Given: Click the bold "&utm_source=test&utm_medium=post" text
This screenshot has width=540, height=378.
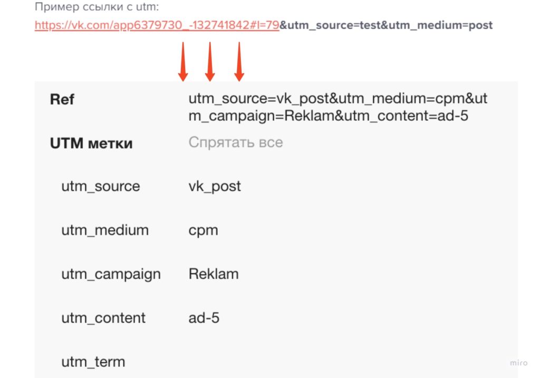Looking at the screenshot, I should pos(386,25).
